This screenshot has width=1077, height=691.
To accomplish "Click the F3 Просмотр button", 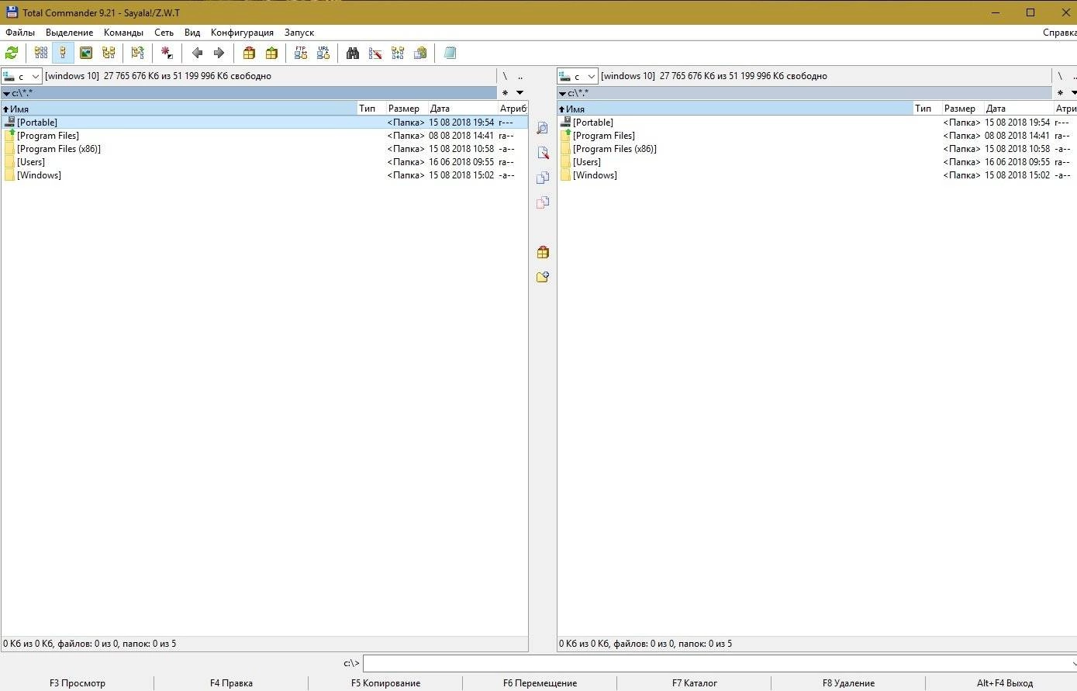I will 78,683.
